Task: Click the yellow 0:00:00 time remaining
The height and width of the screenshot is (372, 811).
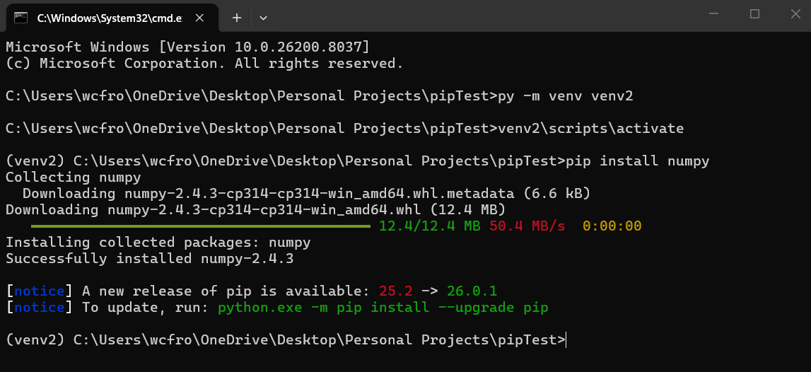Action: 612,226
